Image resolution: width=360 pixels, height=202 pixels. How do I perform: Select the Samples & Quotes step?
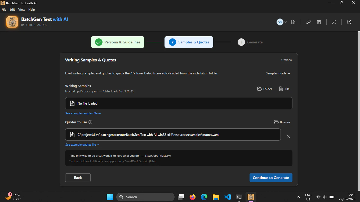189,42
